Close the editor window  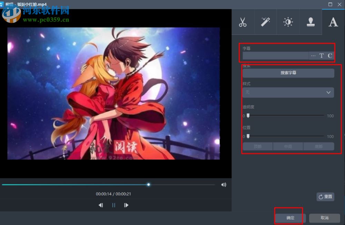click(x=339, y=4)
